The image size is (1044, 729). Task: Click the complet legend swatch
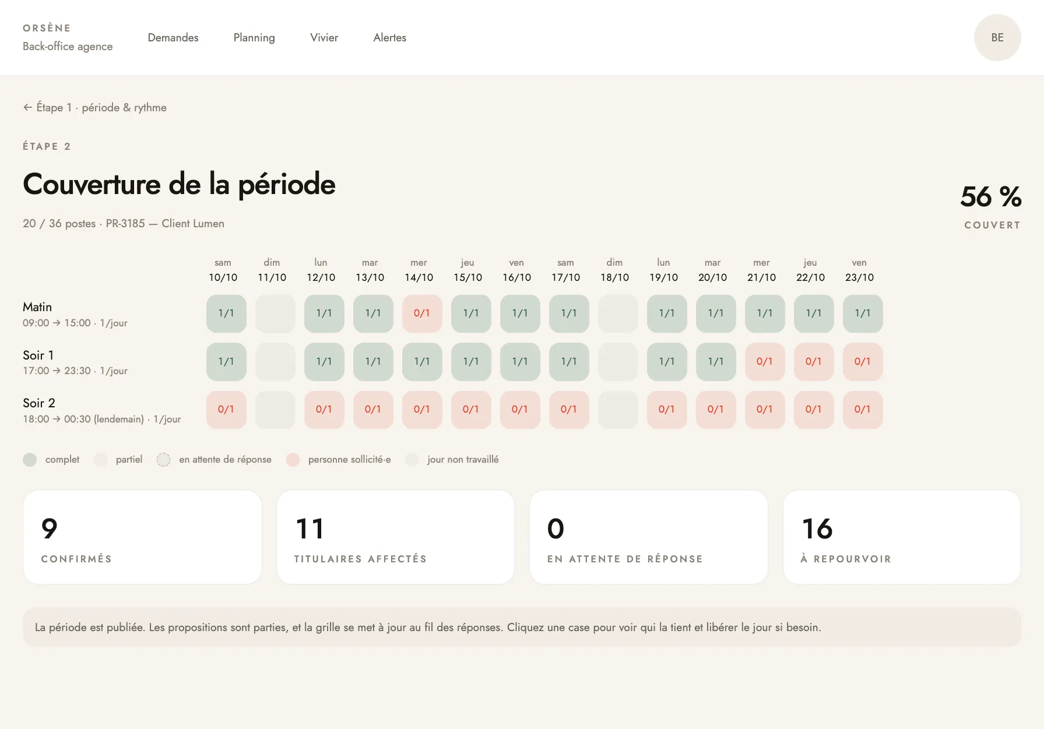click(30, 460)
